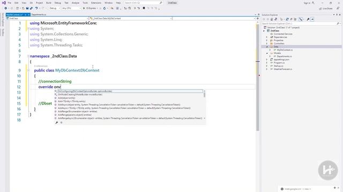Image resolution: width=343 pixels, height=192 pixels.
Task: Click wrench icon in IntelliSense popup footer
Action: (57, 123)
